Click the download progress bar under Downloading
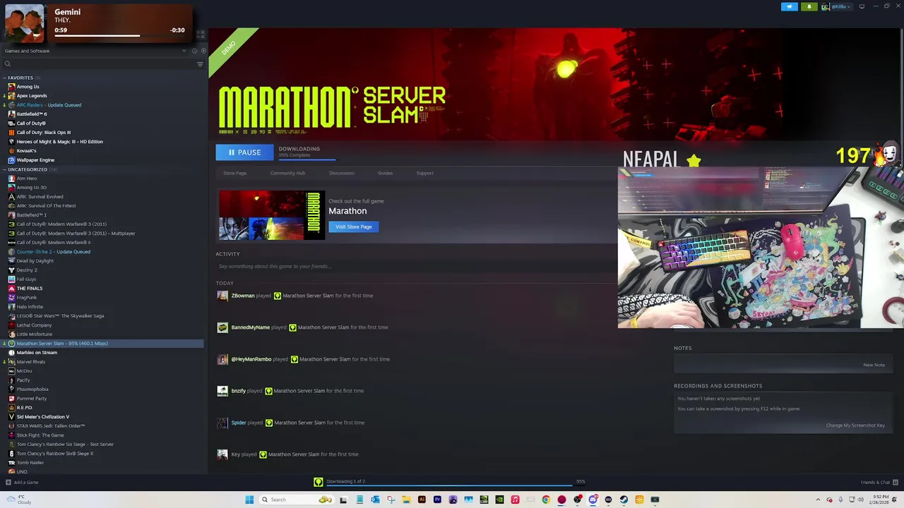The width and height of the screenshot is (904, 508). coord(307,159)
